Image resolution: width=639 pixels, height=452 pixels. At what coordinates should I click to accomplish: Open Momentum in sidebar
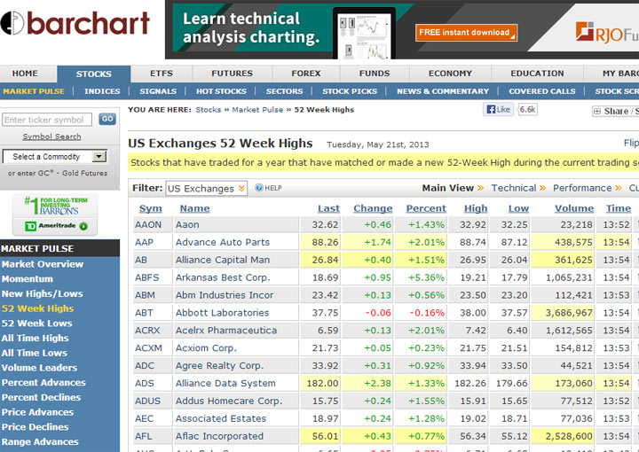pyautogui.click(x=28, y=279)
